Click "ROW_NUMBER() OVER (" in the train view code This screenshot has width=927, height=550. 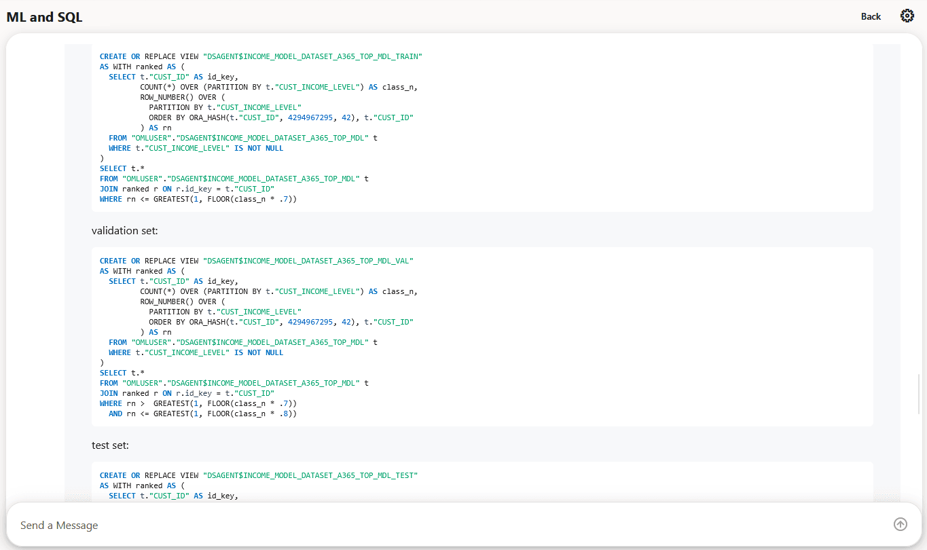coord(182,97)
